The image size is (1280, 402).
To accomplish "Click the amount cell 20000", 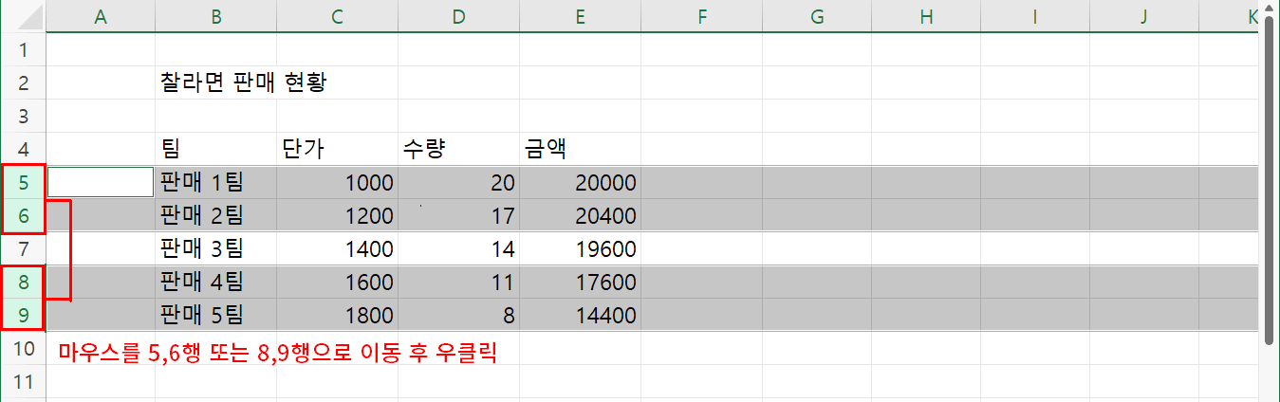I will click(x=581, y=182).
